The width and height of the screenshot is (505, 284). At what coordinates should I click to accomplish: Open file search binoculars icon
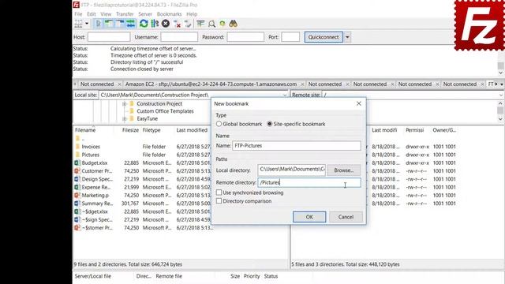234,24
